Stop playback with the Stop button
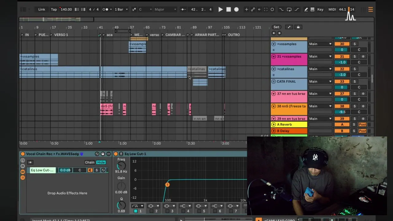Image resolution: width=393 pixels, height=221 pixels. 228,10
